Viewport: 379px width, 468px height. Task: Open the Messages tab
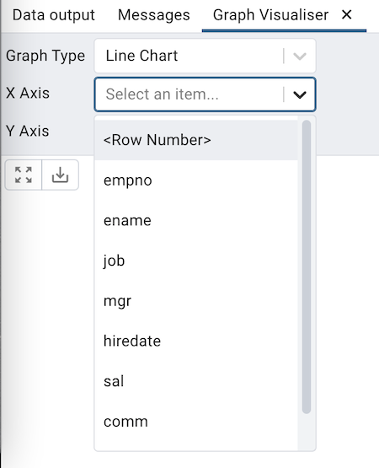[x=154, y=15]
